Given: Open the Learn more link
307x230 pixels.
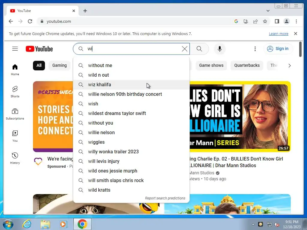Looking at the screenshot, I should tap(279, 34).
